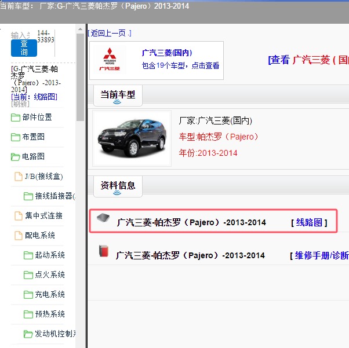
Task: Select the 电路图 tree label
Action: 33,156
